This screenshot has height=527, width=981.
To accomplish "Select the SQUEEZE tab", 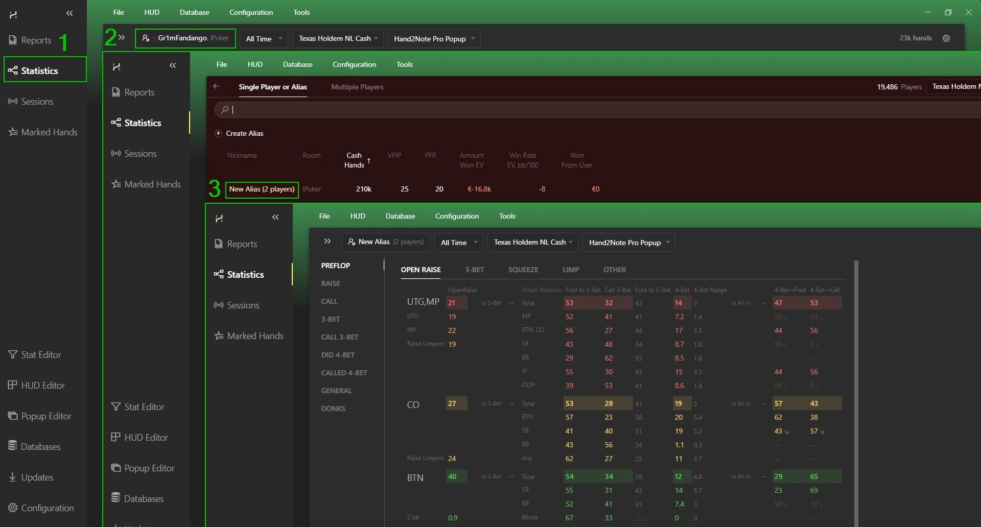I will 523,270.
